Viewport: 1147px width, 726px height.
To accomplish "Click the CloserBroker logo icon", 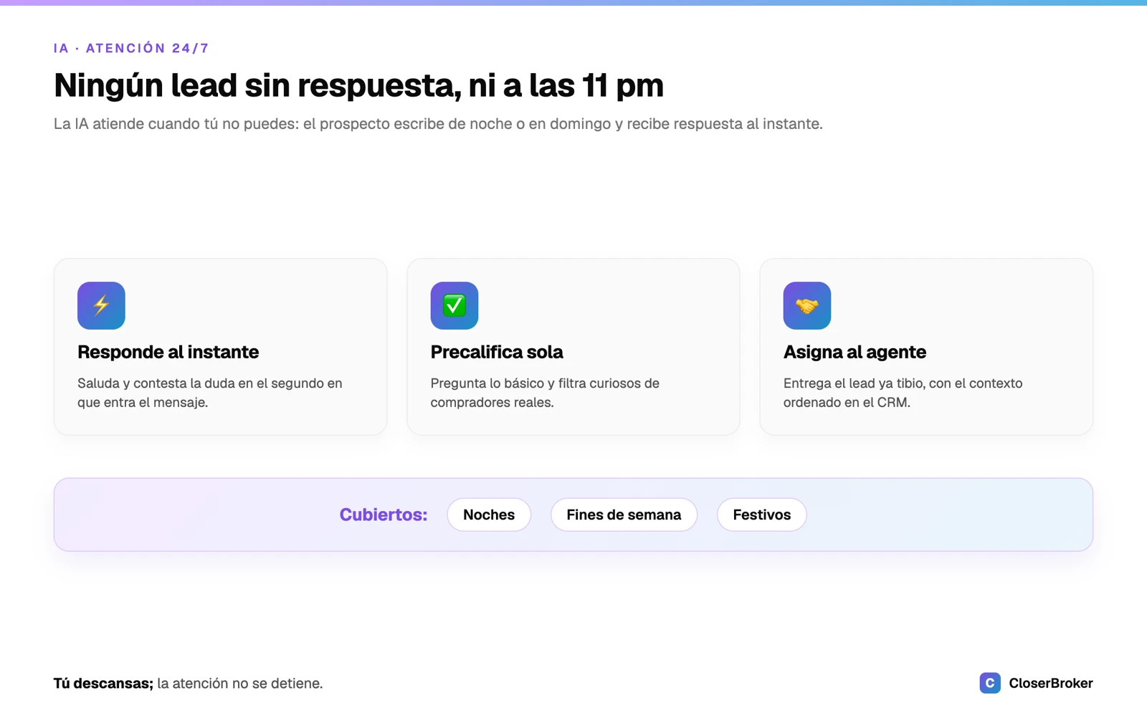I will point(990,683).
